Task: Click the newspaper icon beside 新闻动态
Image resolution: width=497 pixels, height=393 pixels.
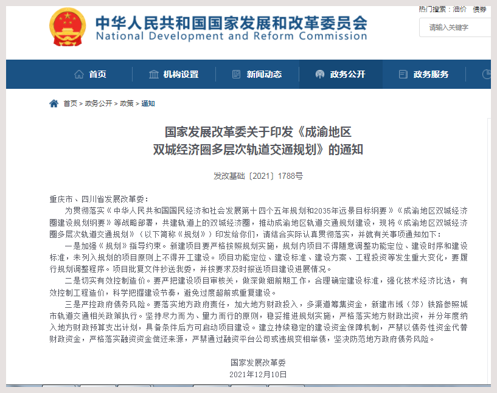Action: coord(237,75)
